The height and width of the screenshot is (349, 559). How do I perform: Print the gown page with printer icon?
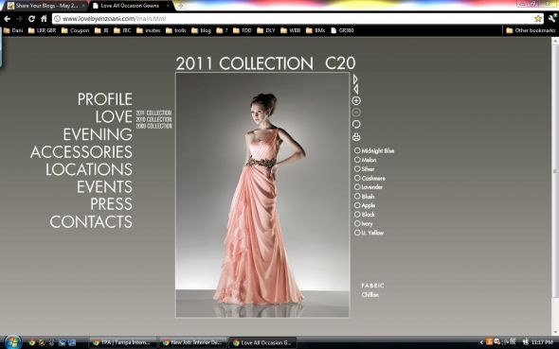click(356, 137)
